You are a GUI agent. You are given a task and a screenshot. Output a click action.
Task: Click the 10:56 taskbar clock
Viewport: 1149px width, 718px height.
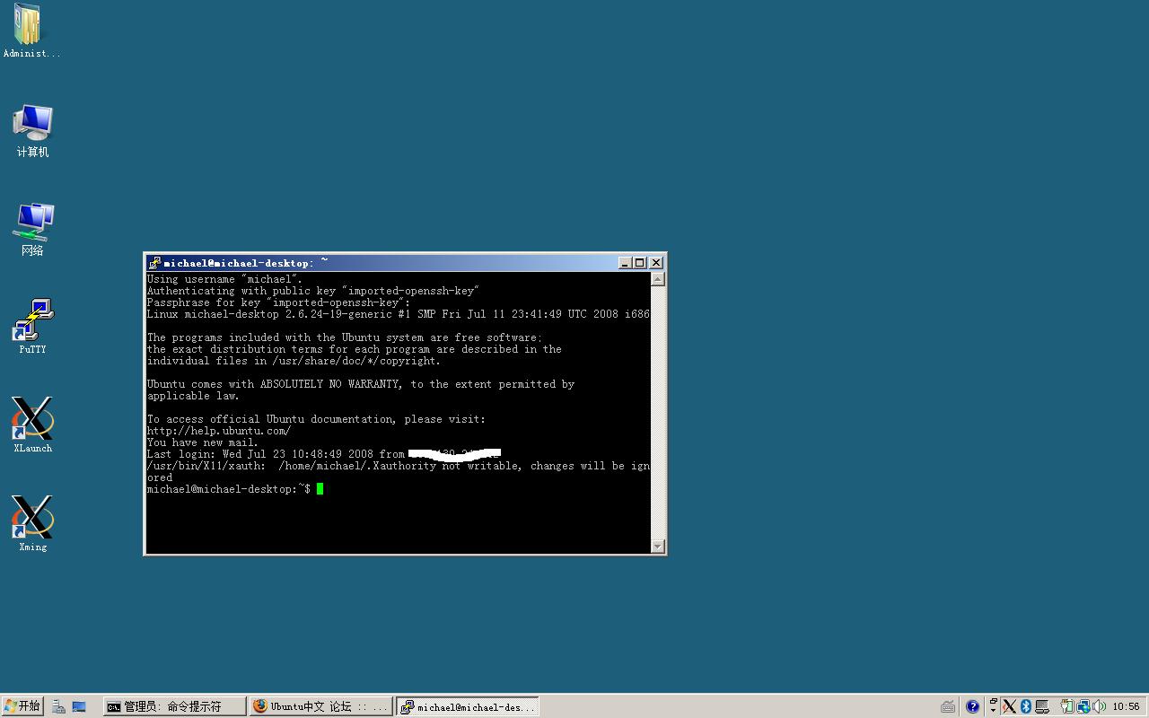coord(1126,707)
